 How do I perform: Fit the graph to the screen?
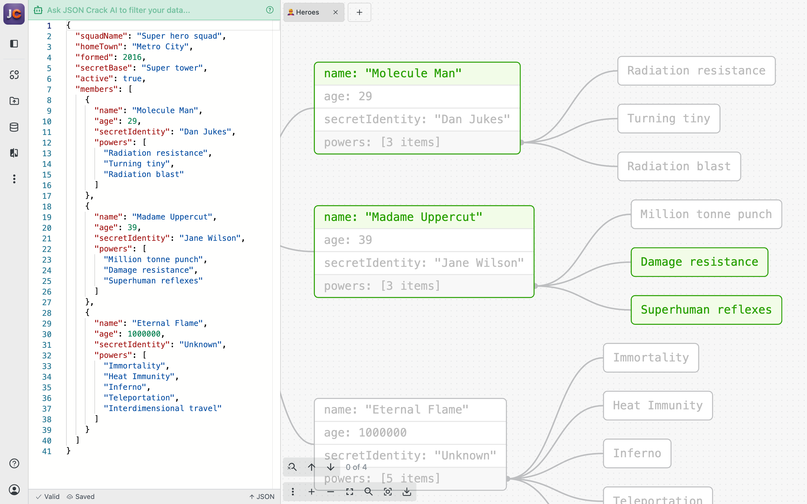point(349,491)
